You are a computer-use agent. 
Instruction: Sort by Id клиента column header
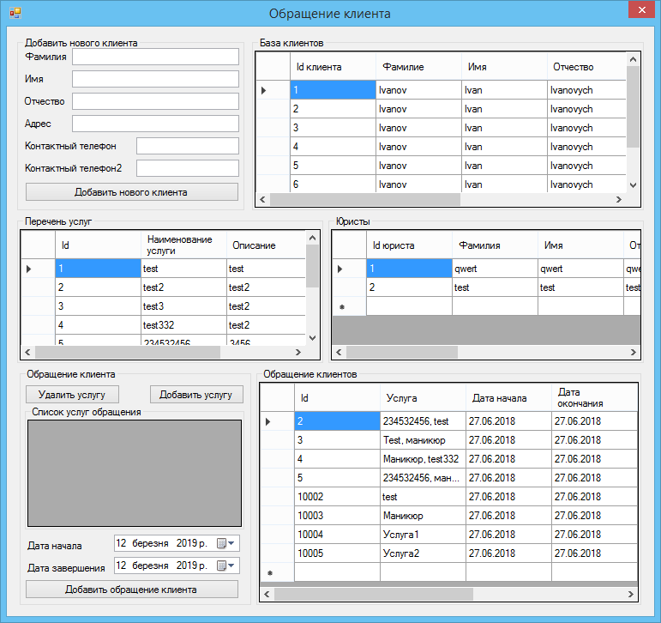click(x=333, y=67)
